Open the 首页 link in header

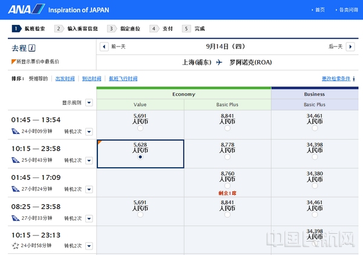pyautogui.click(x=320, y=10)
